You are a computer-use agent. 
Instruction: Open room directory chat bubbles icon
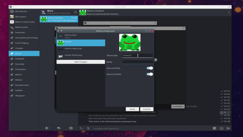59,128
